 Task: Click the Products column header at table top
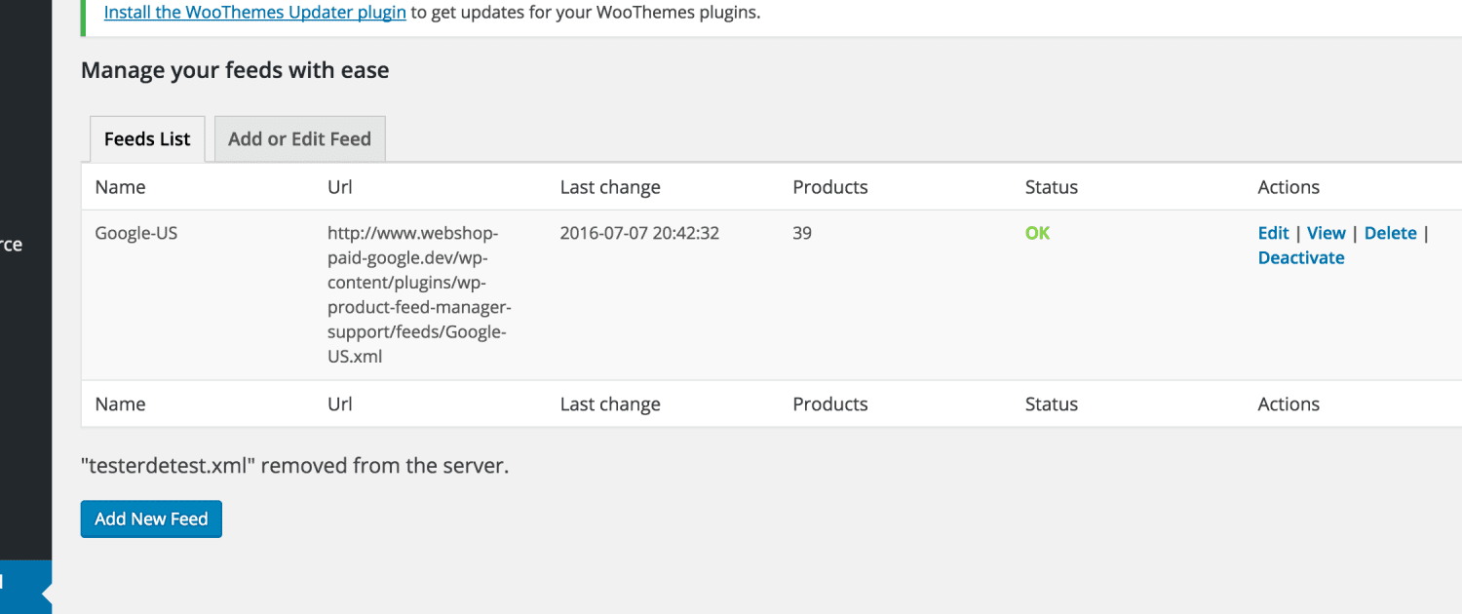coord(829,187)
